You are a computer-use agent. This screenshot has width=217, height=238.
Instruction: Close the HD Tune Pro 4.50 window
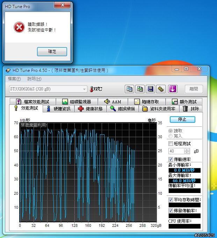coord(199,69)
